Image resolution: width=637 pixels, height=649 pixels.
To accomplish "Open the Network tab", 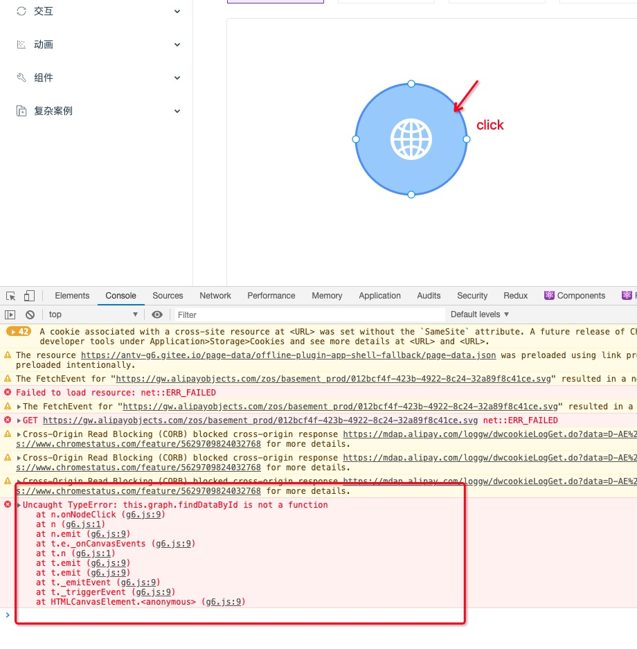I will point(215,296).
